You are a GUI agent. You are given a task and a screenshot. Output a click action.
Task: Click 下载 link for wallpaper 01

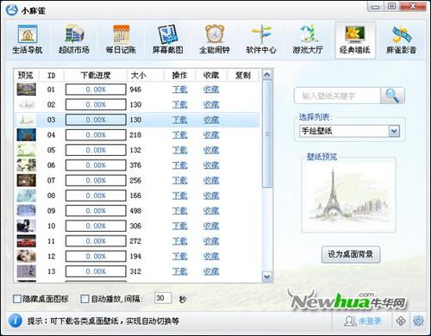point(180,90)
